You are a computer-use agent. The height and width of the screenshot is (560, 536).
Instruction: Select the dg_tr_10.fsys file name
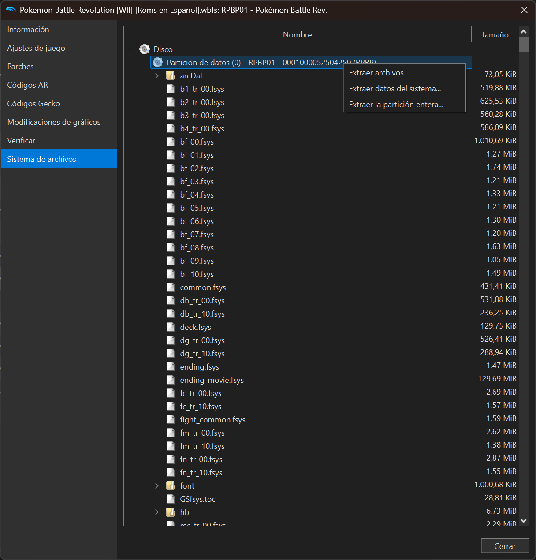point(202,353)
